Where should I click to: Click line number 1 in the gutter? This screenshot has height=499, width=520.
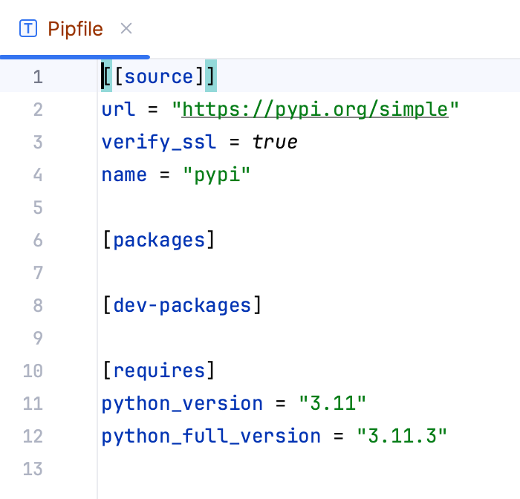point(38,77)
